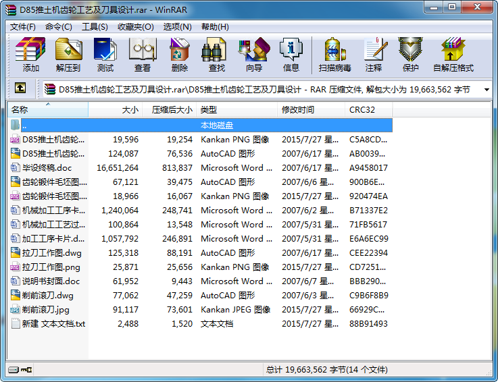Click the Find (查找) binoculars icon
498x382 pixels.
(214, 49)
